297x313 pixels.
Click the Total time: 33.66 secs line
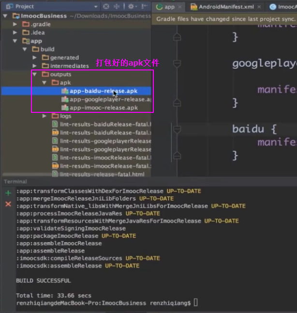pyautogui.click(x=54, y=296)
